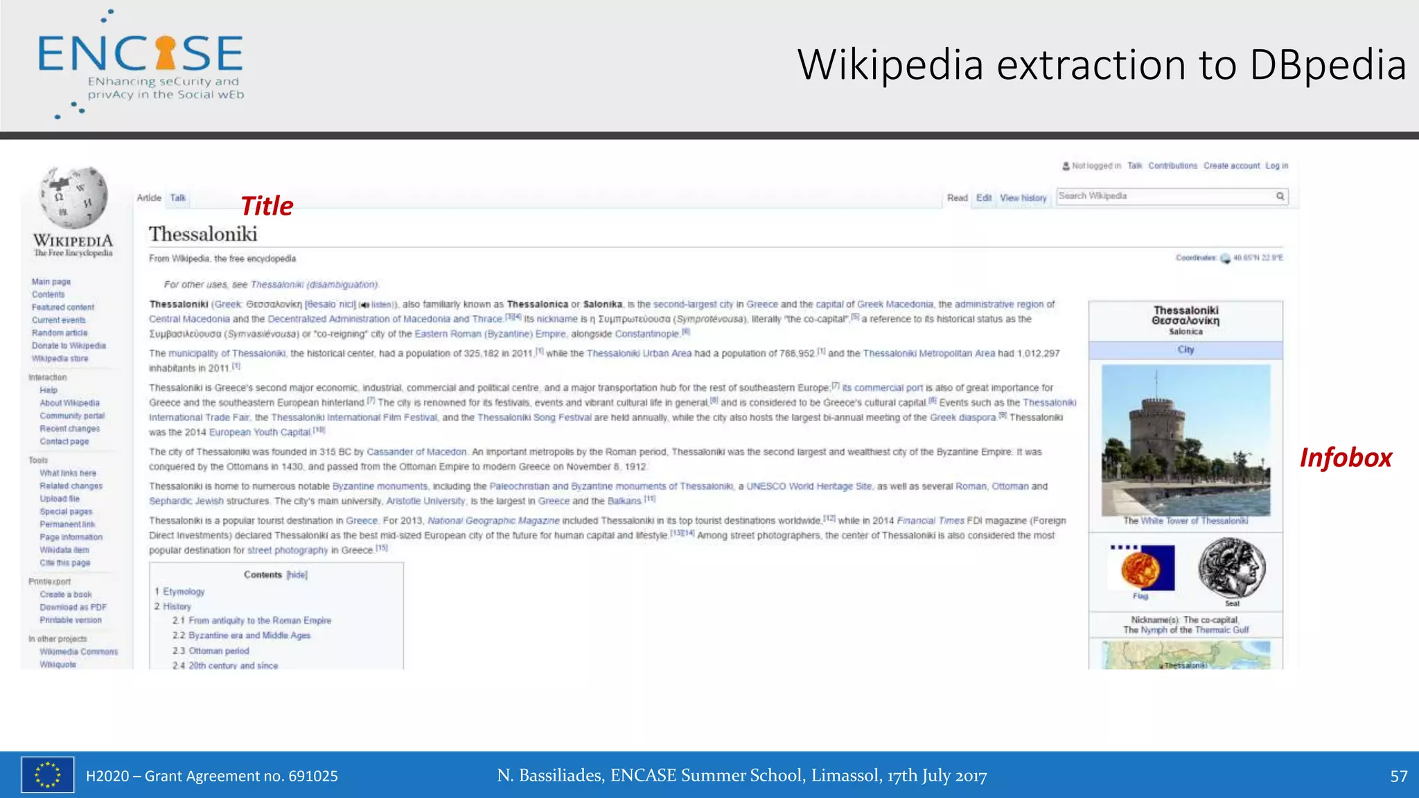Open the Thessaloniki flag image
The image size is (1419, 798).
(1140, 567)
